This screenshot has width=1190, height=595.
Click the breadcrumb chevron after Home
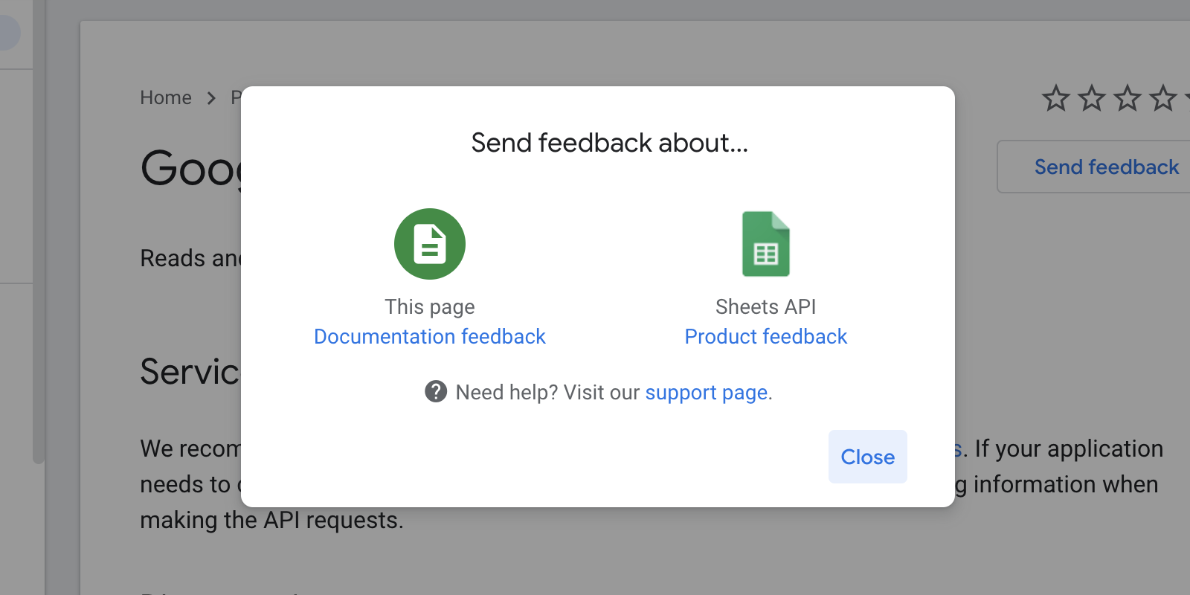tap(211, 98)
